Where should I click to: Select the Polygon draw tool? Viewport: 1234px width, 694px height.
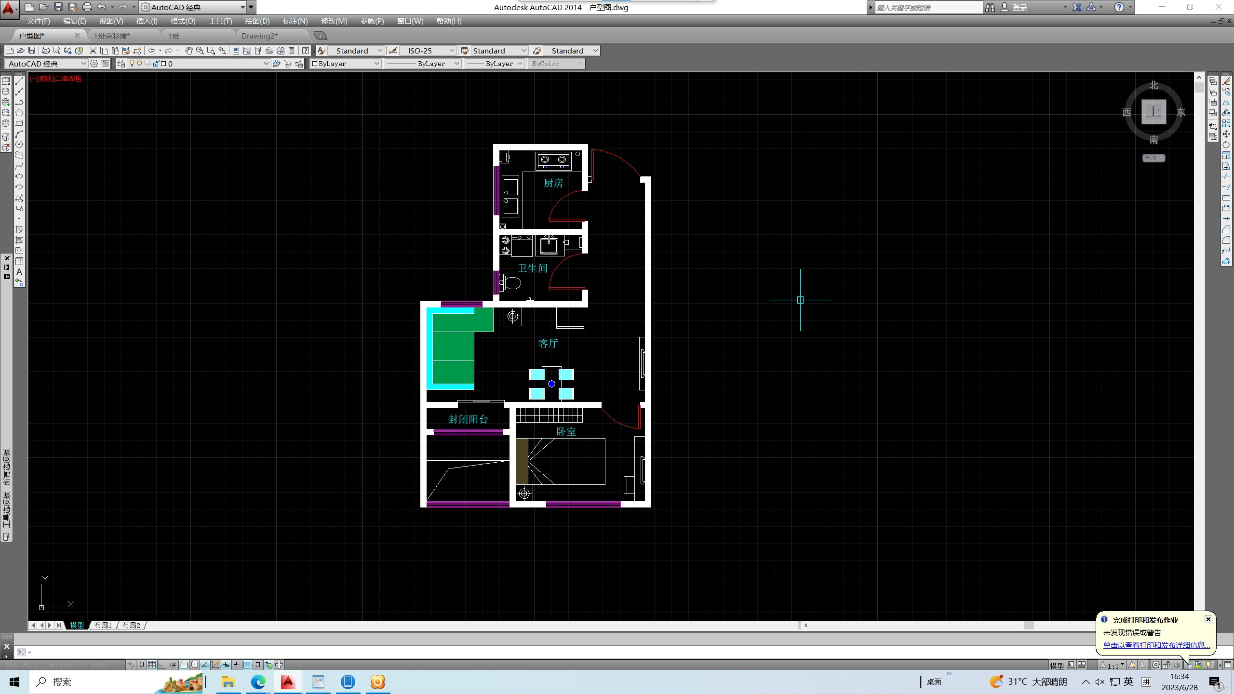[x=19, y=113]
